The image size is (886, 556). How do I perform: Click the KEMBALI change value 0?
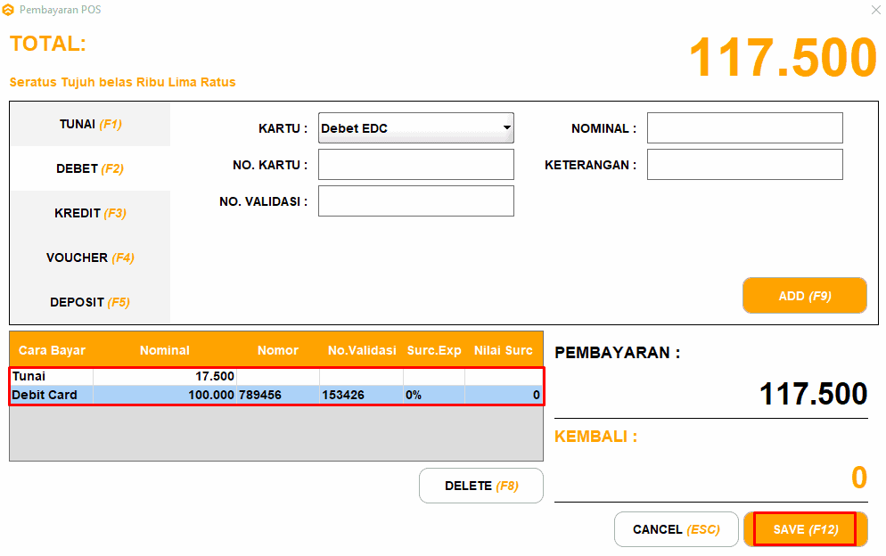point(859,478)
